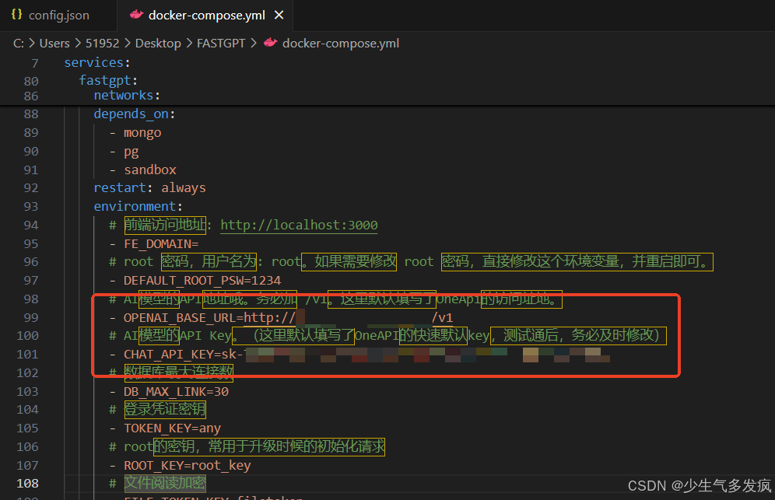Open the http://localhost:3000 link
775x500 pixels.
pyautogui.click(x=299, y=226)
